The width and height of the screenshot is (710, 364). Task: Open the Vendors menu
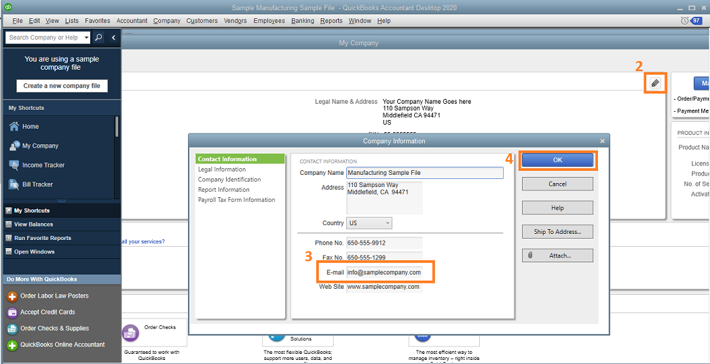click(235, 21)
